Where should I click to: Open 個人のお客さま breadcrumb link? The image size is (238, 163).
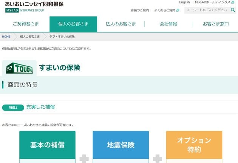[x=30, y=37]
